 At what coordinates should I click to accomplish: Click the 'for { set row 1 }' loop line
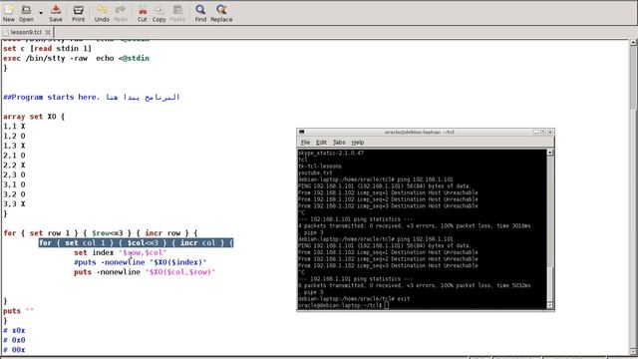[101, 233]
